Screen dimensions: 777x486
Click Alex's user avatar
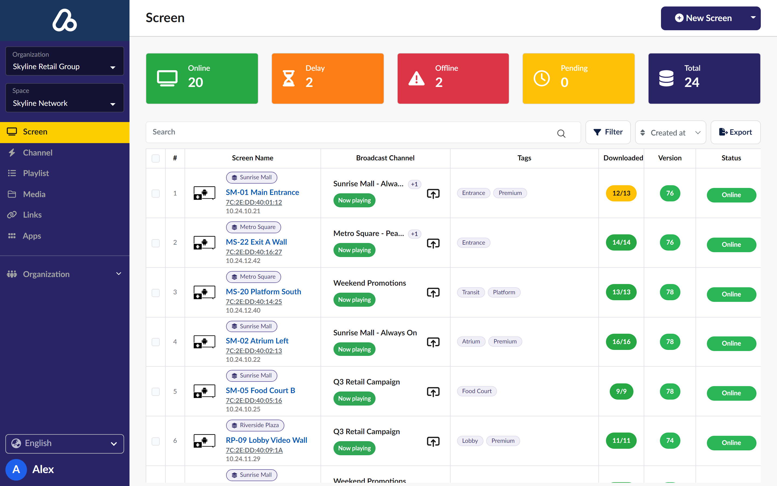point(16,469)
